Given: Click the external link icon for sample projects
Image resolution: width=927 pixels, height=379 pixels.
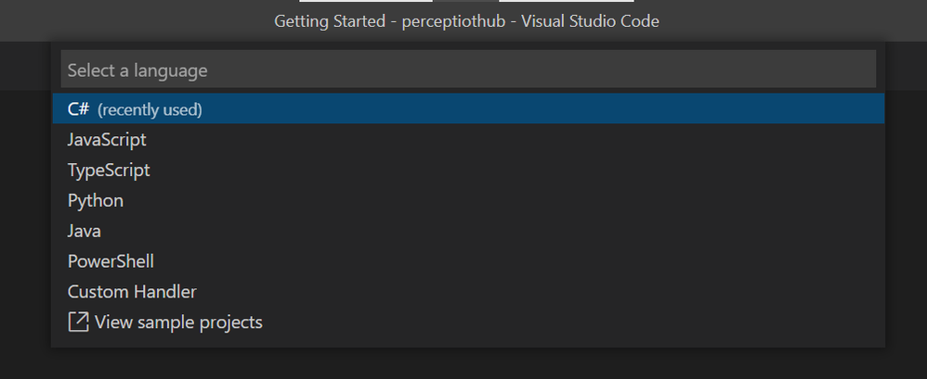Looking at the screenshot, I should (77, 322).
